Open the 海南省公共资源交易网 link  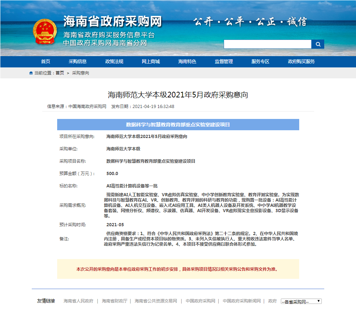[156, 301]
